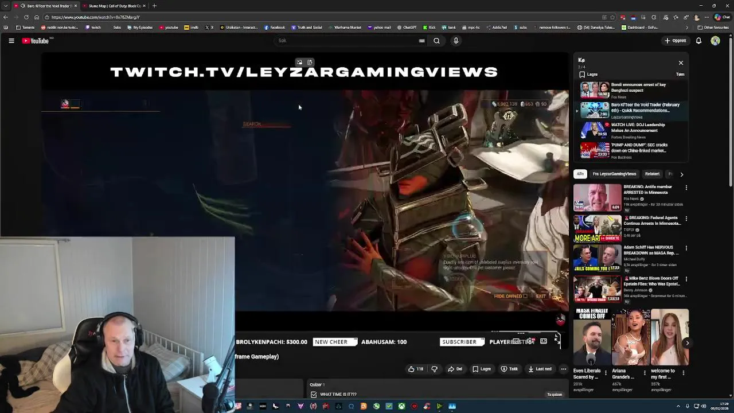Screen dimensions: 734x413
Task: Enter fullscreen in the player
Action: click(557, 341)
